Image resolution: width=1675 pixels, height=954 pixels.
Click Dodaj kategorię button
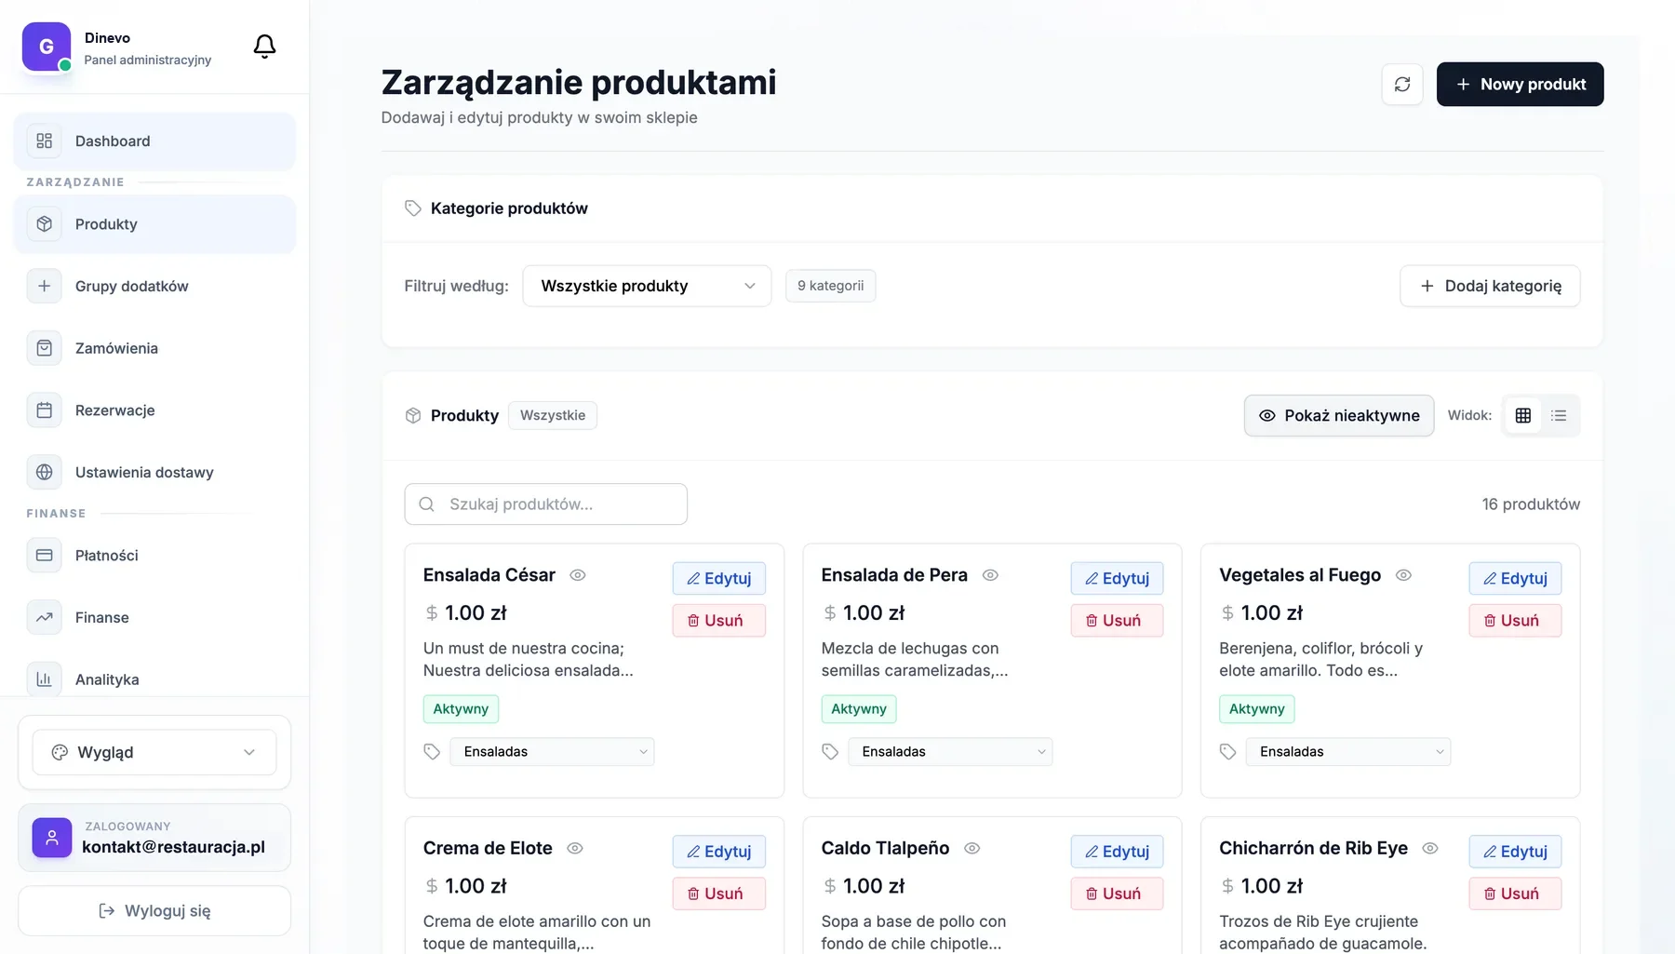tap(1490, 287)
